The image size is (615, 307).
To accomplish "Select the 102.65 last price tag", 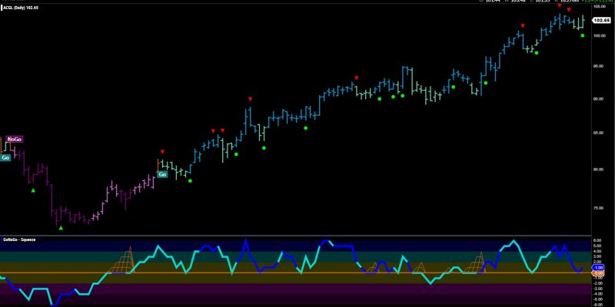I will click(600, 20).
